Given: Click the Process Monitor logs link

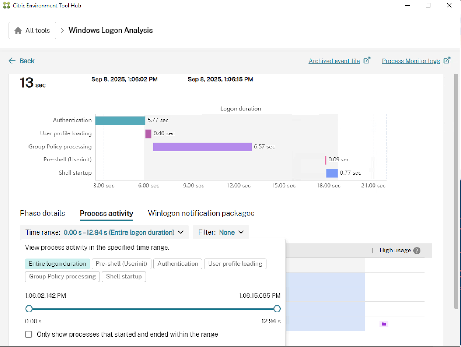Looking at the screenshot, I should [411, 61].
